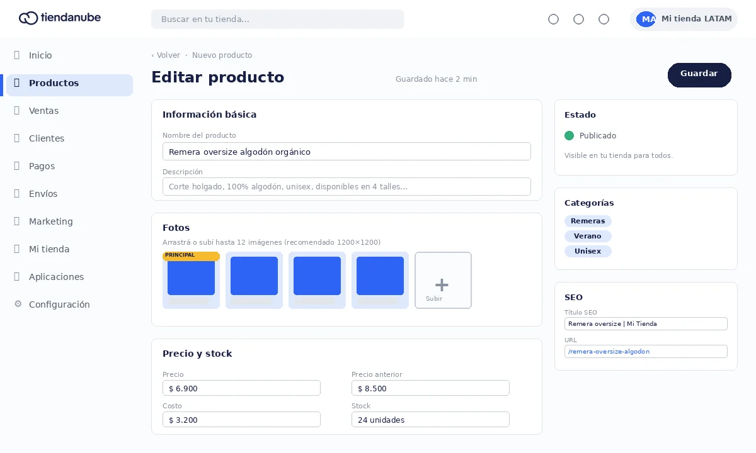Edit the Precio field showing $ 6.900
This screenshot has width=756, height=453.
[x=241, y=388]
